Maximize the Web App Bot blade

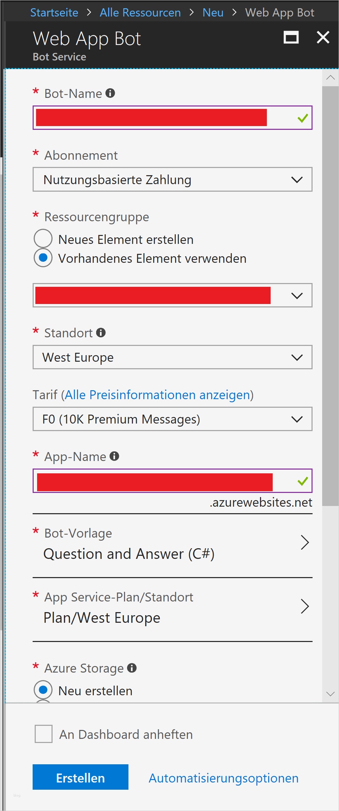tap(291, 37)
